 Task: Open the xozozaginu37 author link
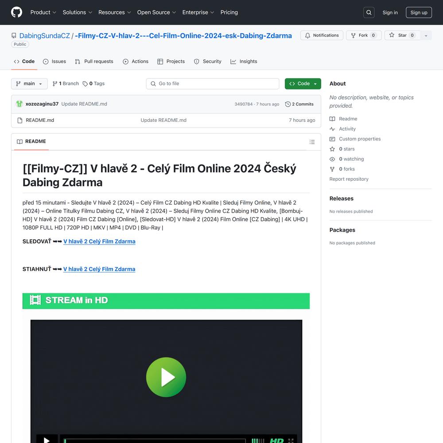(x=42, y=104)
